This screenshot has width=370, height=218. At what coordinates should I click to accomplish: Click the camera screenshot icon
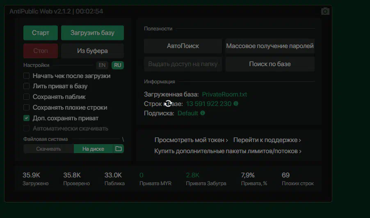pyautogui.click(x=325, y=11)
